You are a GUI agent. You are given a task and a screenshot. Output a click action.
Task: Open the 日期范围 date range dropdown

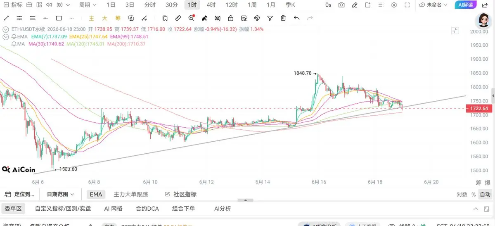click(x=61, y=194)
